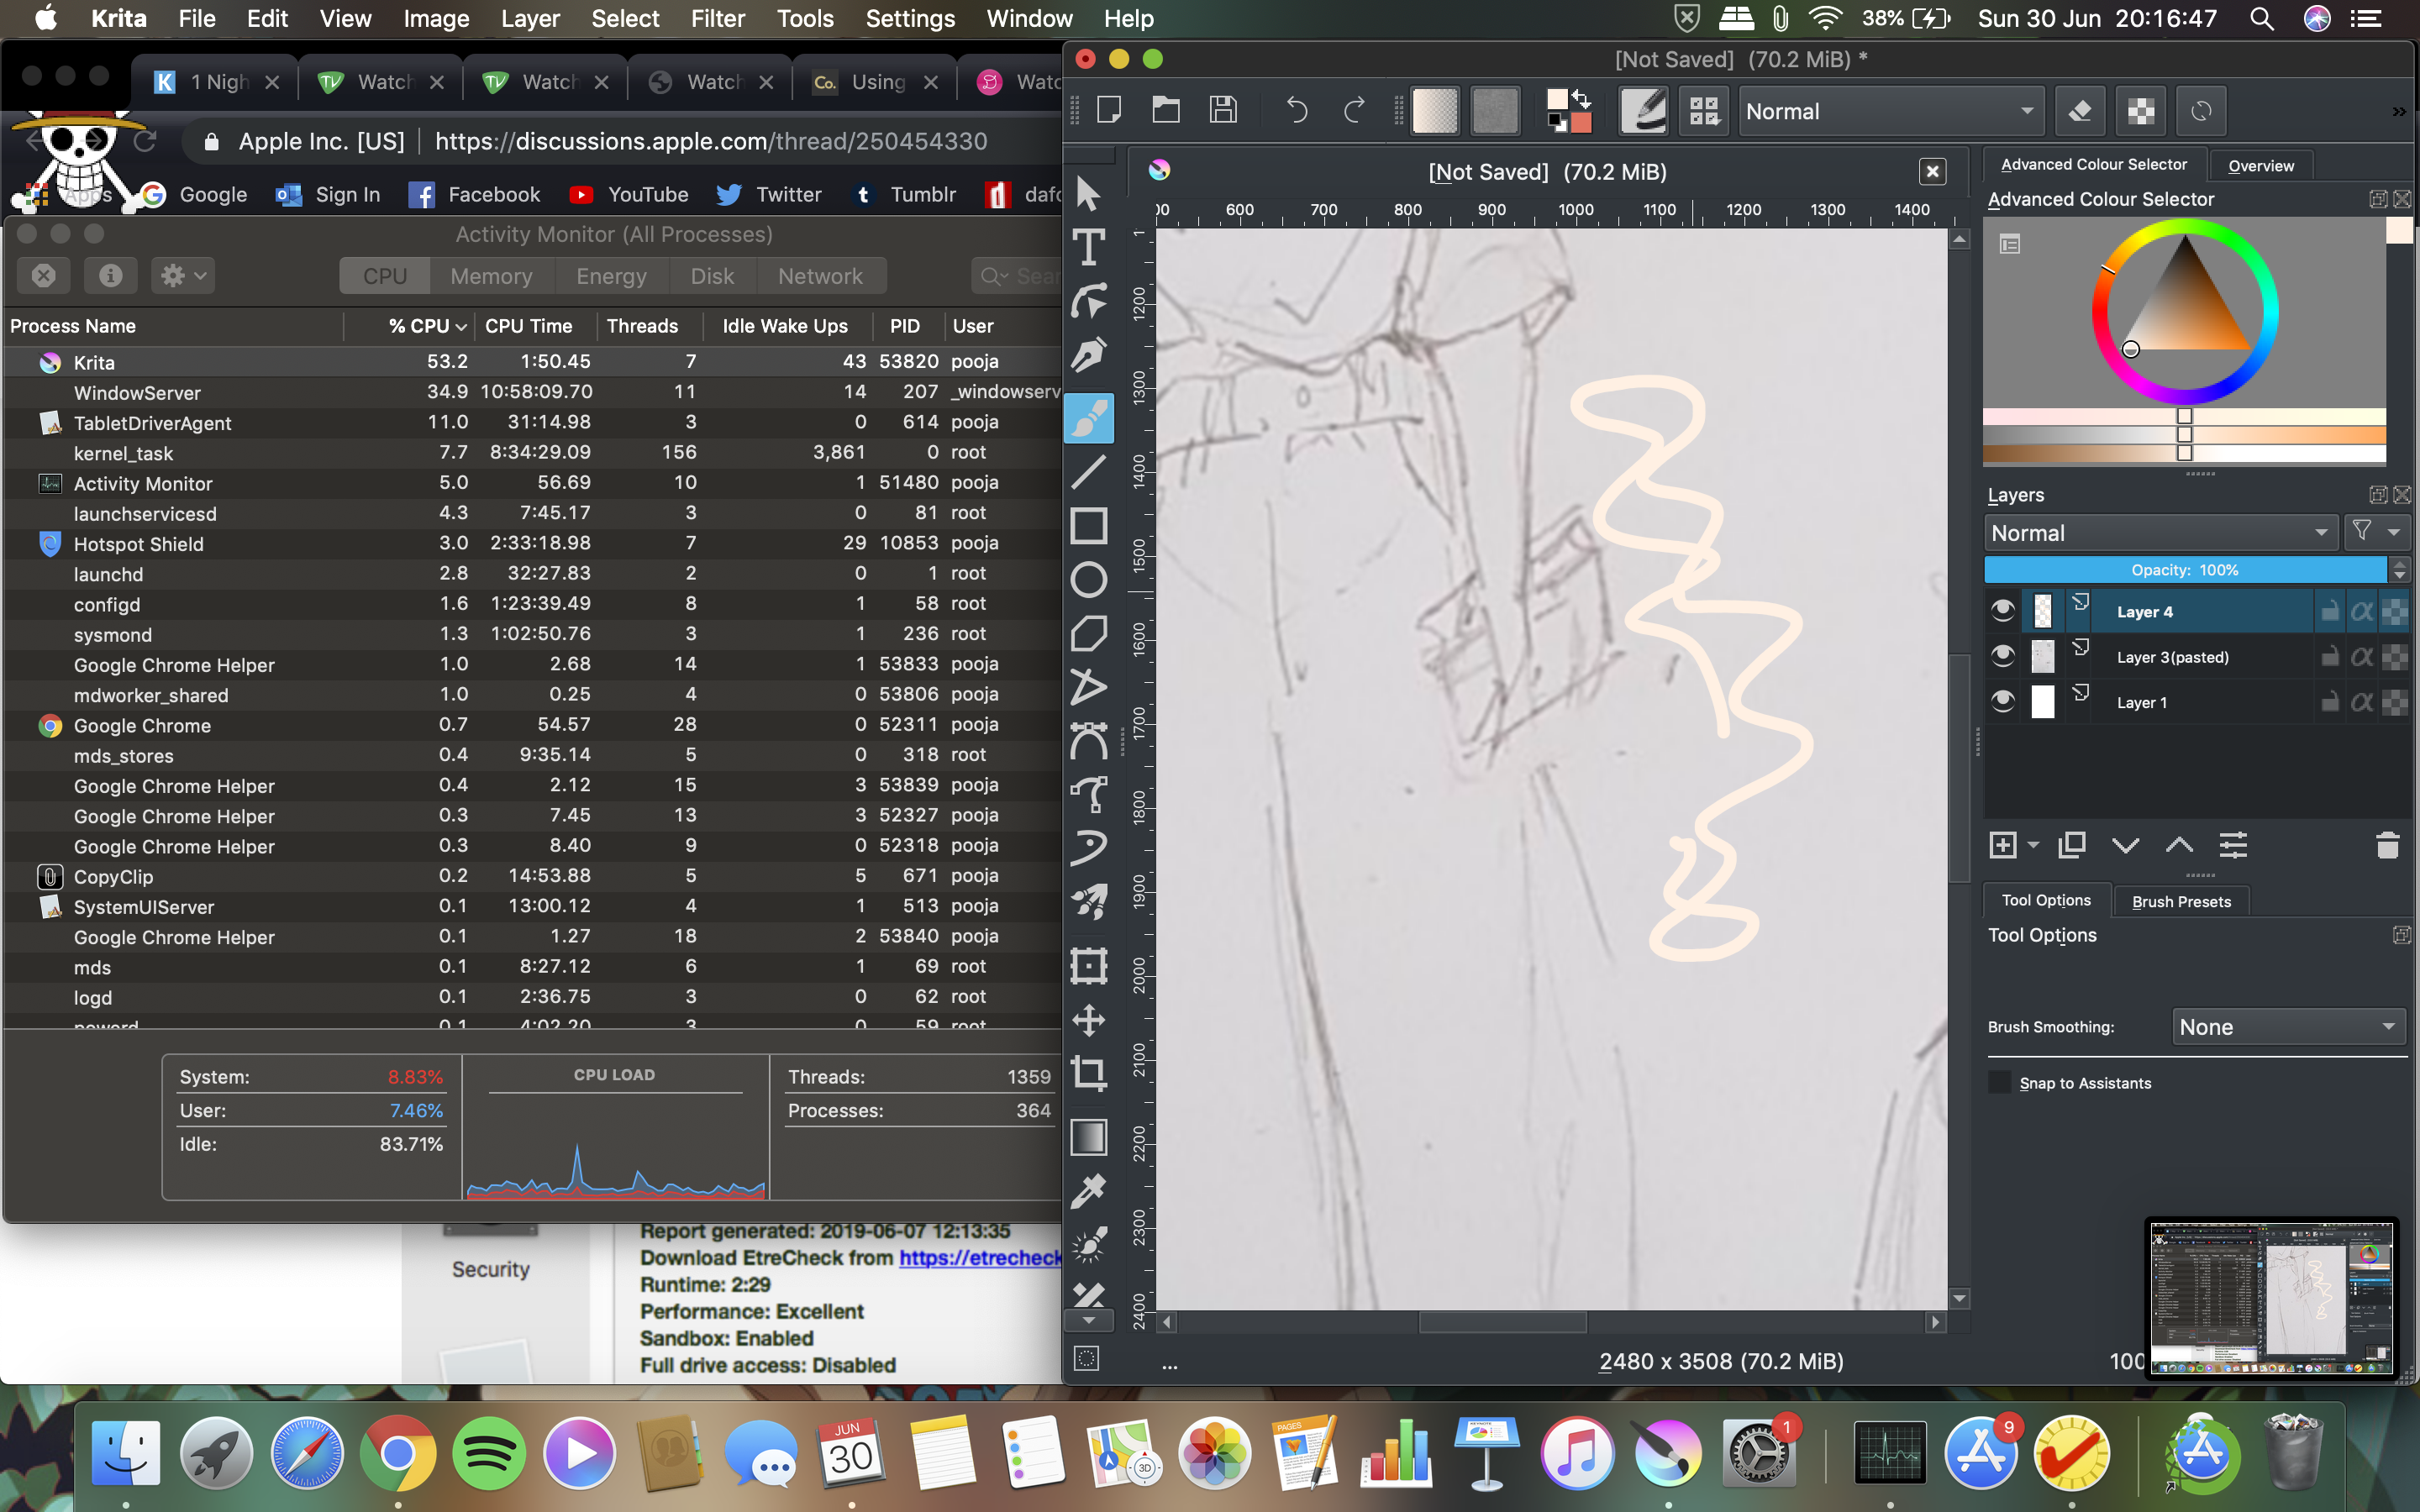Open the Filter menu in menu bar

[717, 18]
